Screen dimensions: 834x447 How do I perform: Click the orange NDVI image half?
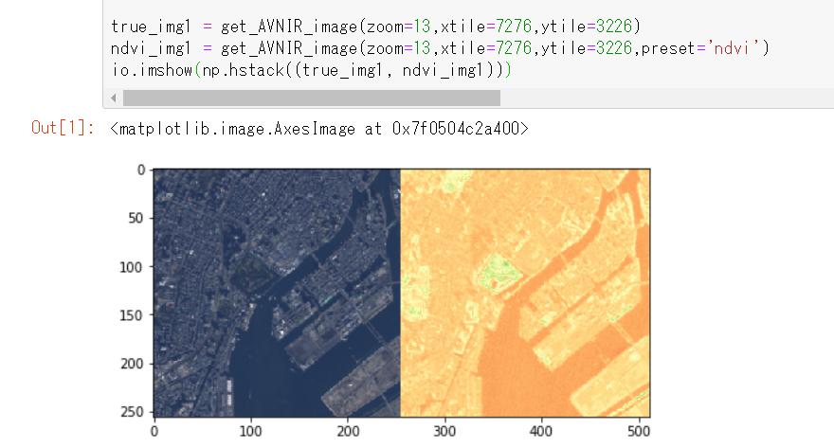[x=525, y=293]
